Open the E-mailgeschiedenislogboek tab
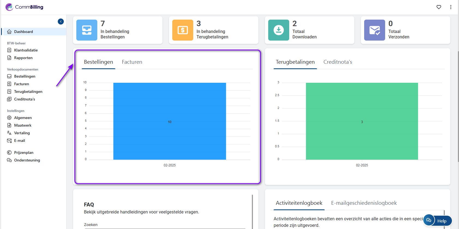Screen dimensions: 459x229 click(x=364, y=203)
